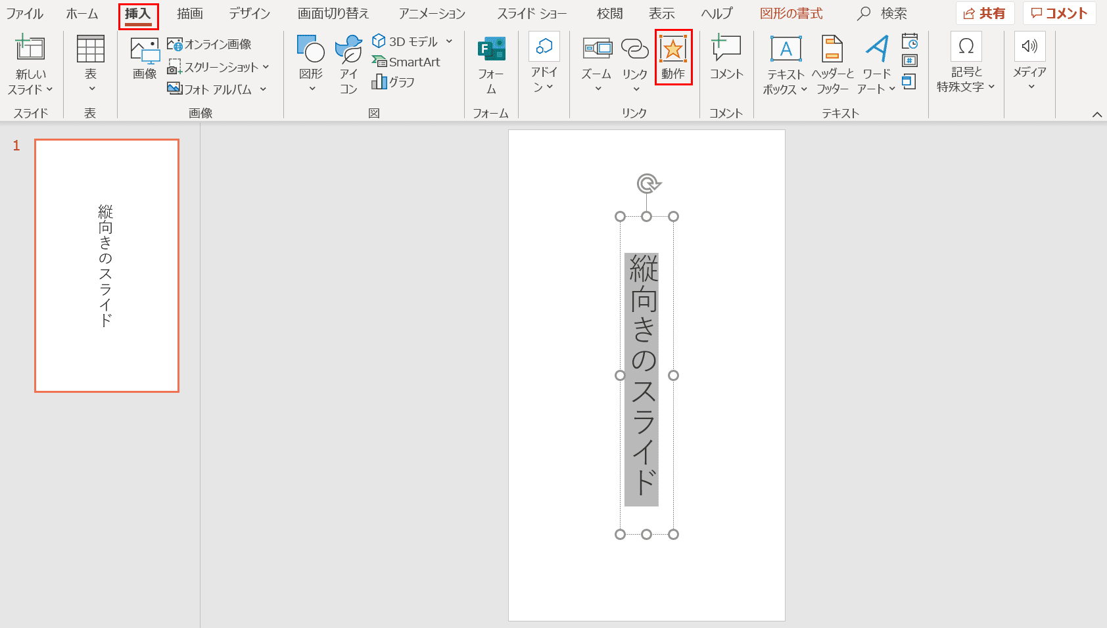Expand the Shapes (図形) dropdown arrow
This screenshot has width=1107, height=628.
(312, 89)
